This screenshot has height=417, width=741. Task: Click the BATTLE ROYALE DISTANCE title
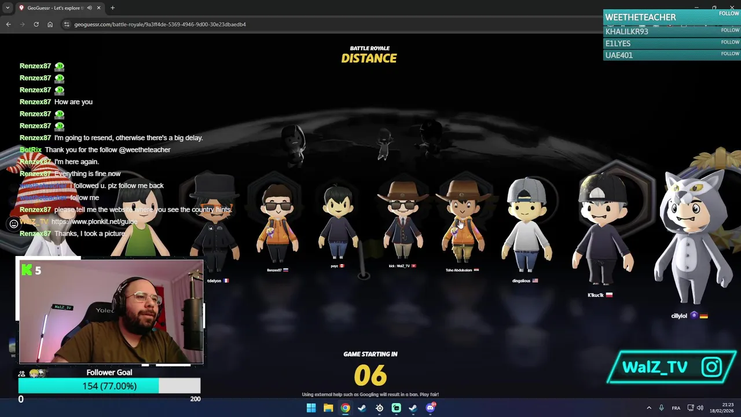(x=369, y=55)
